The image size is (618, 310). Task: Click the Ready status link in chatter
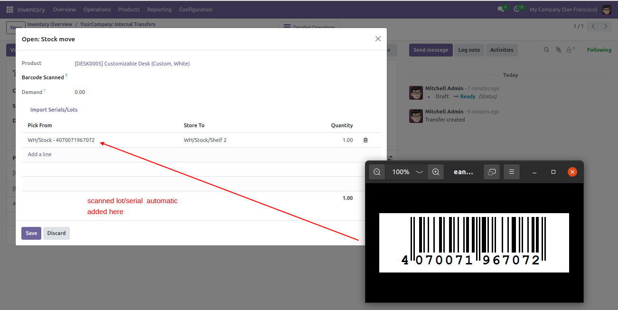(x=468, y=96)
